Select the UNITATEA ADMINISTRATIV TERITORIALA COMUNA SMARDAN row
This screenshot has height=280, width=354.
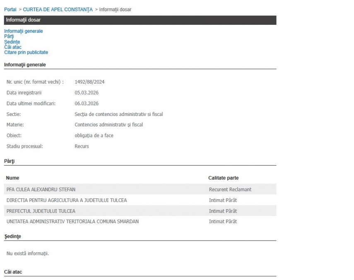[72, 222]
